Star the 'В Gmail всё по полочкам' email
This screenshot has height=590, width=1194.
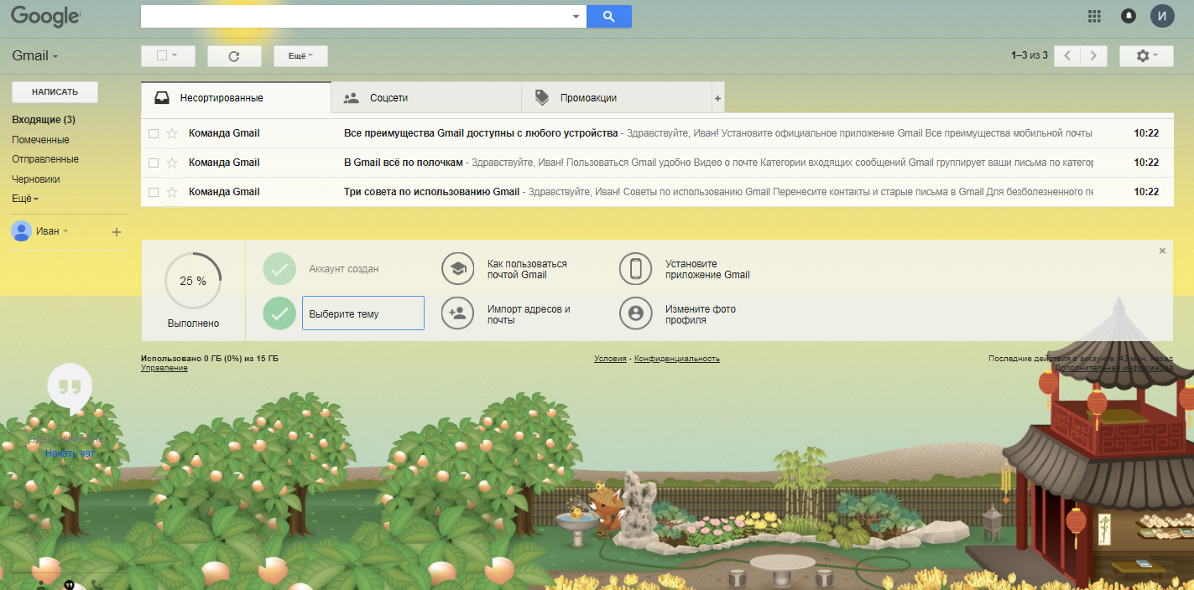pyautogui.click(x=172, y=163)
